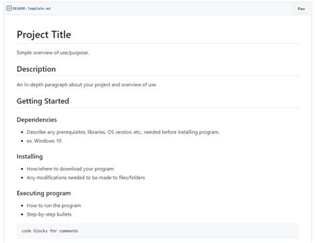The width and height of the screenshot is (315, 243).
Task: Click the Description section heading
Action: tap(36, 69)
